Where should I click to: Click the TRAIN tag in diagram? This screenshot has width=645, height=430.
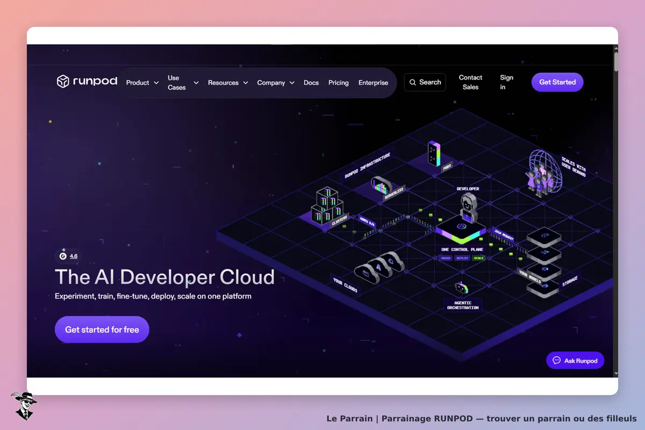[x=446, y=258]
